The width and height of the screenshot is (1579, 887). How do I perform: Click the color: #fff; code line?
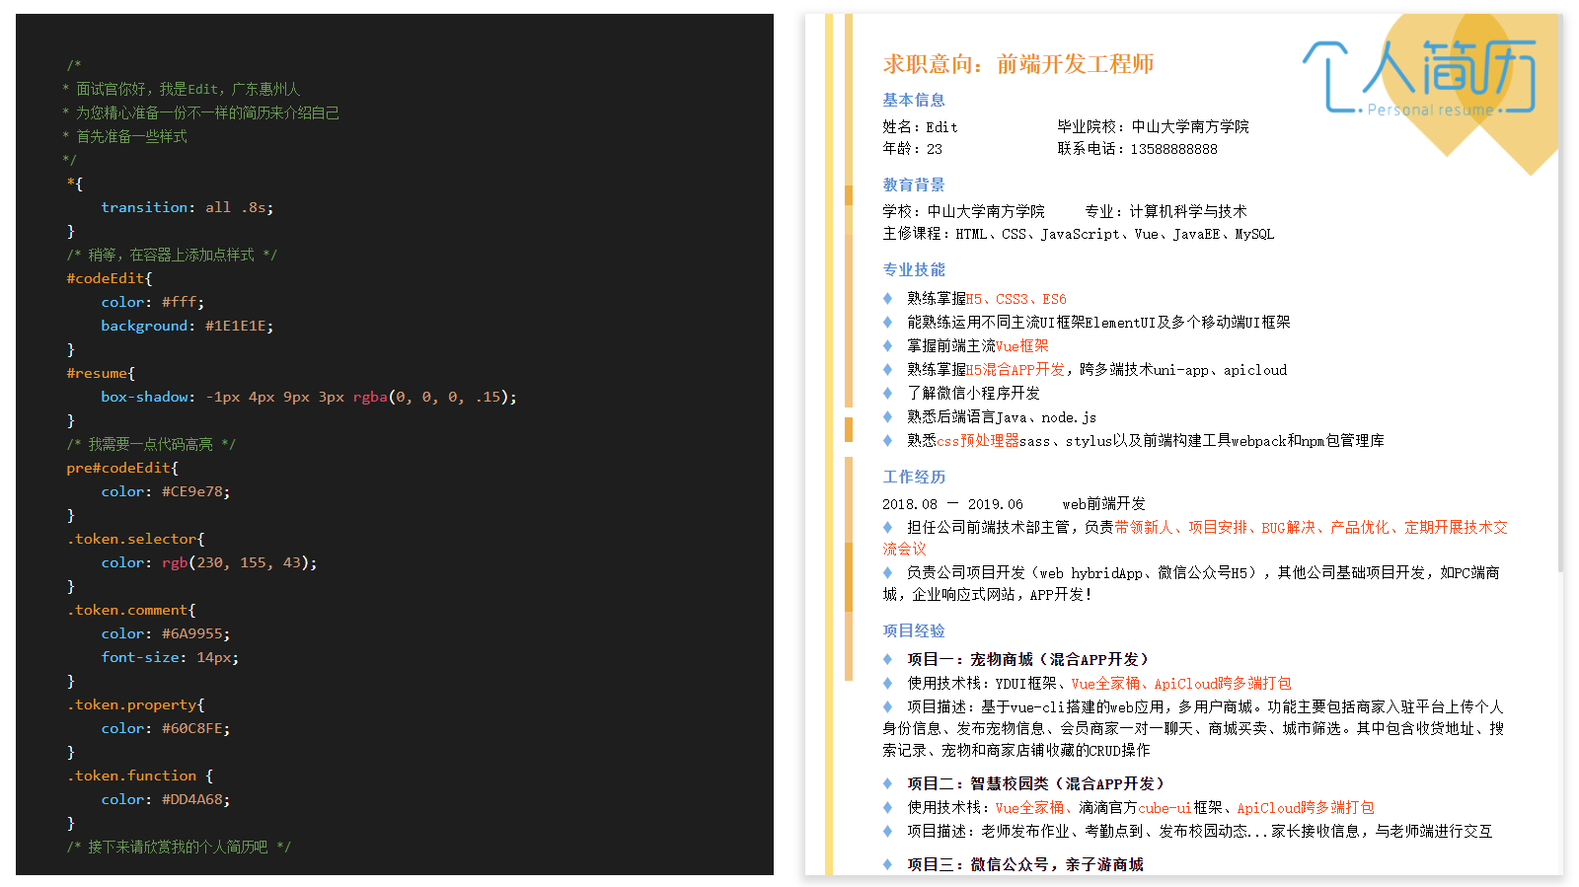click(x=152, y=302)
